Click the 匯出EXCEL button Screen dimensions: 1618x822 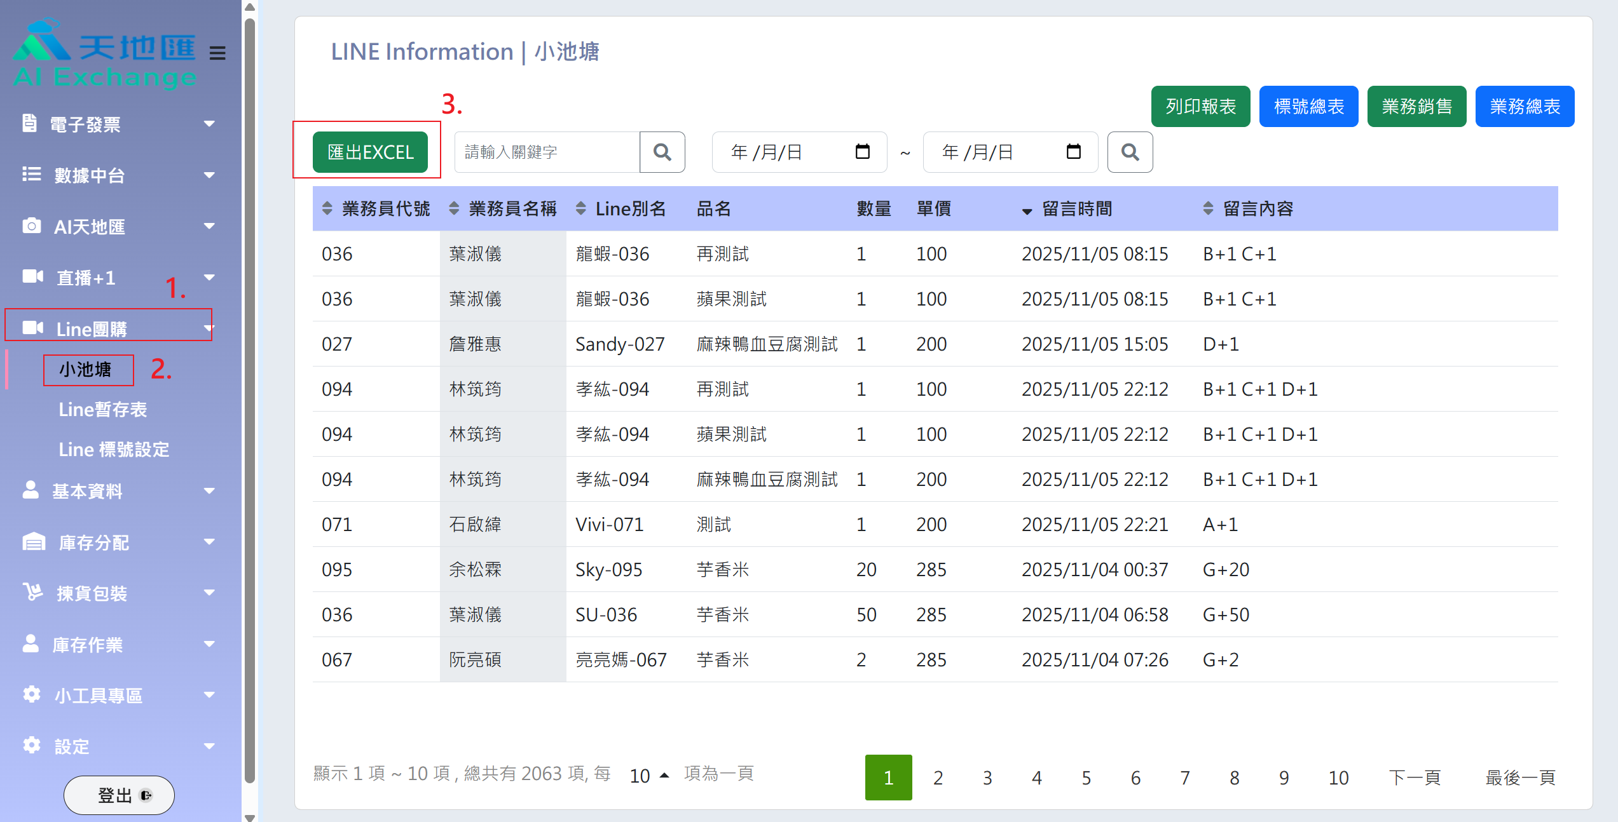pos(370,152)
